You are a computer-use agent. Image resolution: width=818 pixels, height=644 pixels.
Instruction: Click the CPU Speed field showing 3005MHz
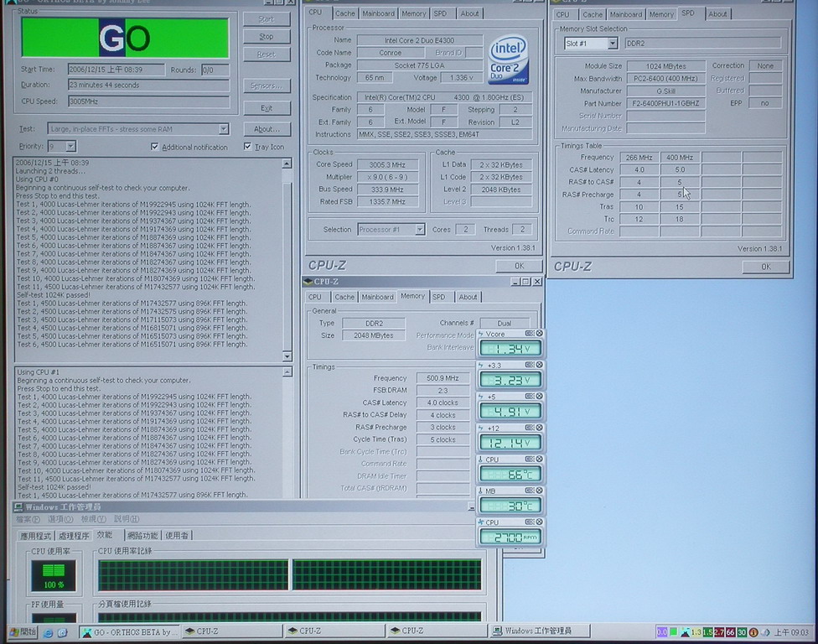[x=148, y=101]
